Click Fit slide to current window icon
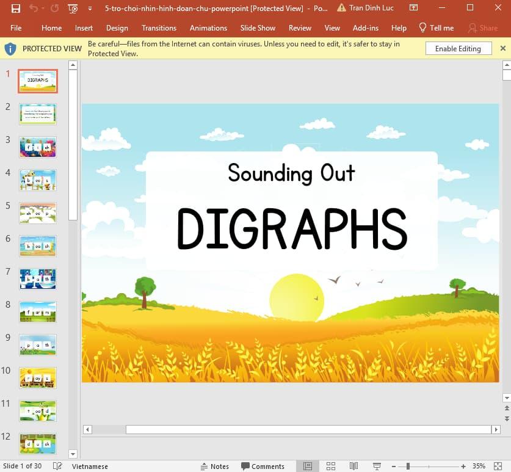 pos(498,466)
